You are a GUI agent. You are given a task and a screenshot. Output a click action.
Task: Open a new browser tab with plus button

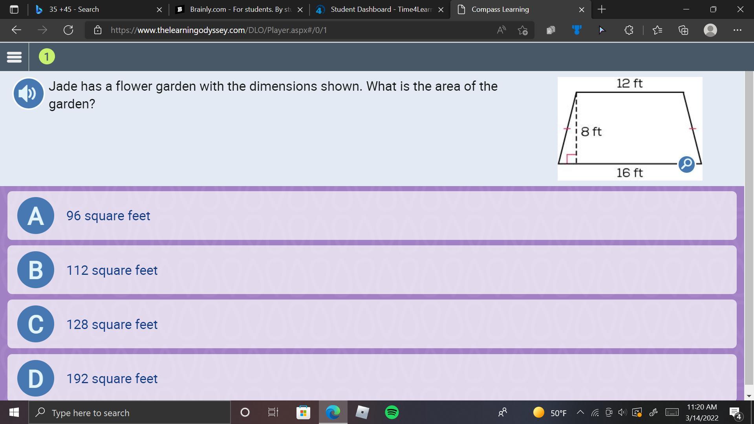pyautogui.click(x=602, y=9)
